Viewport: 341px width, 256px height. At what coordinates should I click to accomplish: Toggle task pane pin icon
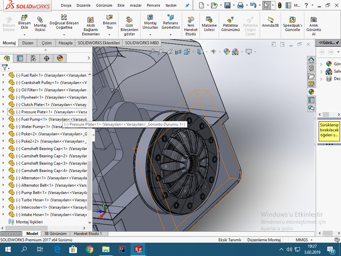(x=337, y=42)
